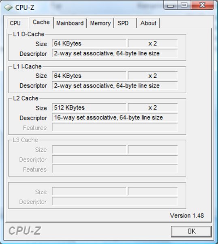Click the L2 Cache group label
The image size is (218, 244).
pyautogui.click(x=26, y=98)
